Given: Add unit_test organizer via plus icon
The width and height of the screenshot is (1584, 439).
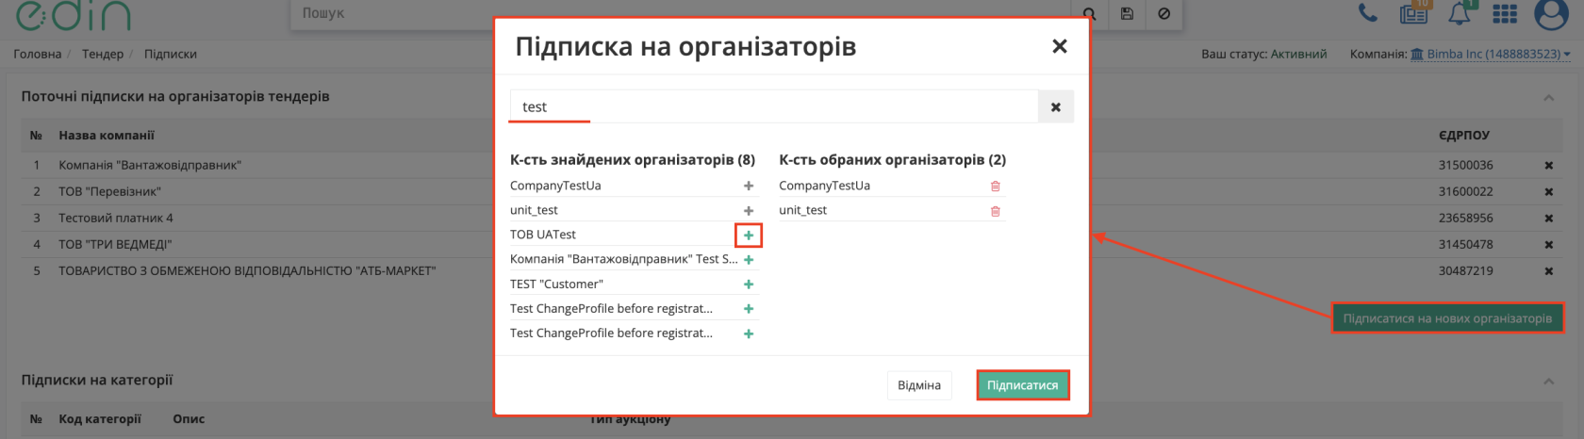Looking at the screenshot, I should pyautogui.click(x=749, y=211).
